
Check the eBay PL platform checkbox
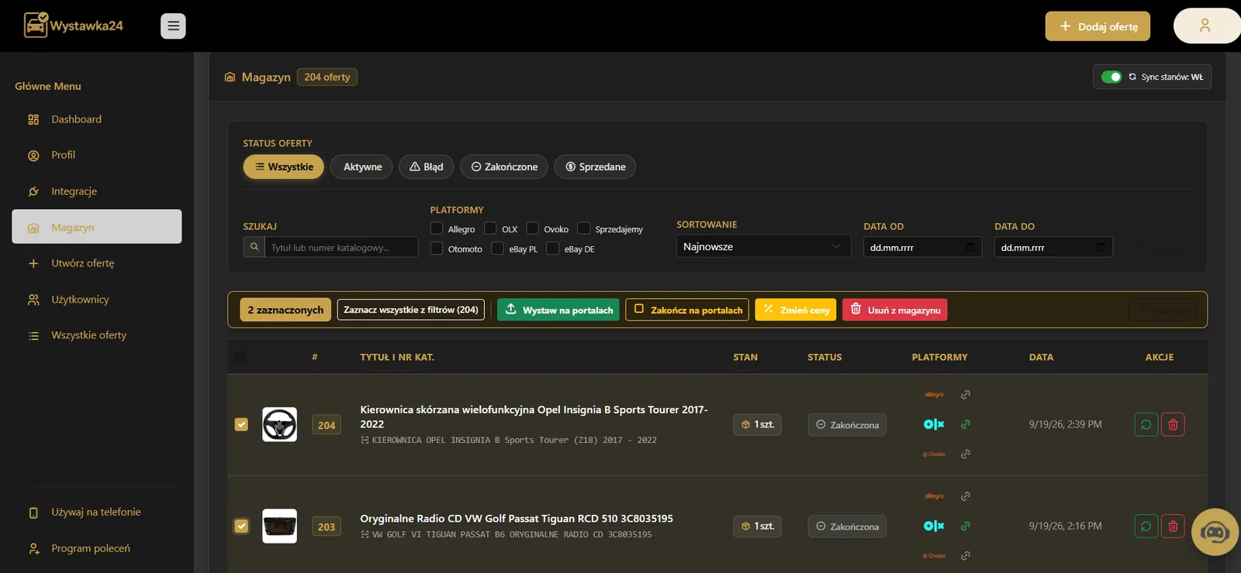click(x=498, y=249)
